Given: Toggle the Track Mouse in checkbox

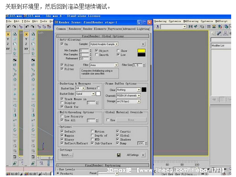Looking at the screenshot, I should pos(62,99).
